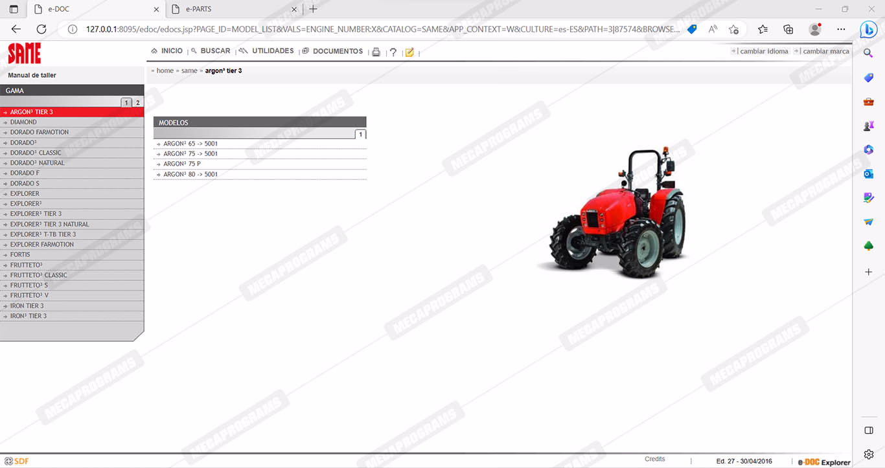Viewport: 885px width, 468px height.
Task: Open a new browser tab
Action: [314, 9]
